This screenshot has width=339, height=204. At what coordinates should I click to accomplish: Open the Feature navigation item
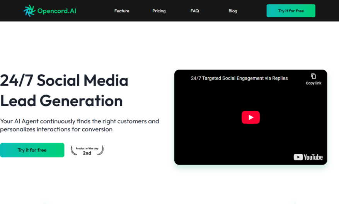point(122,11)
